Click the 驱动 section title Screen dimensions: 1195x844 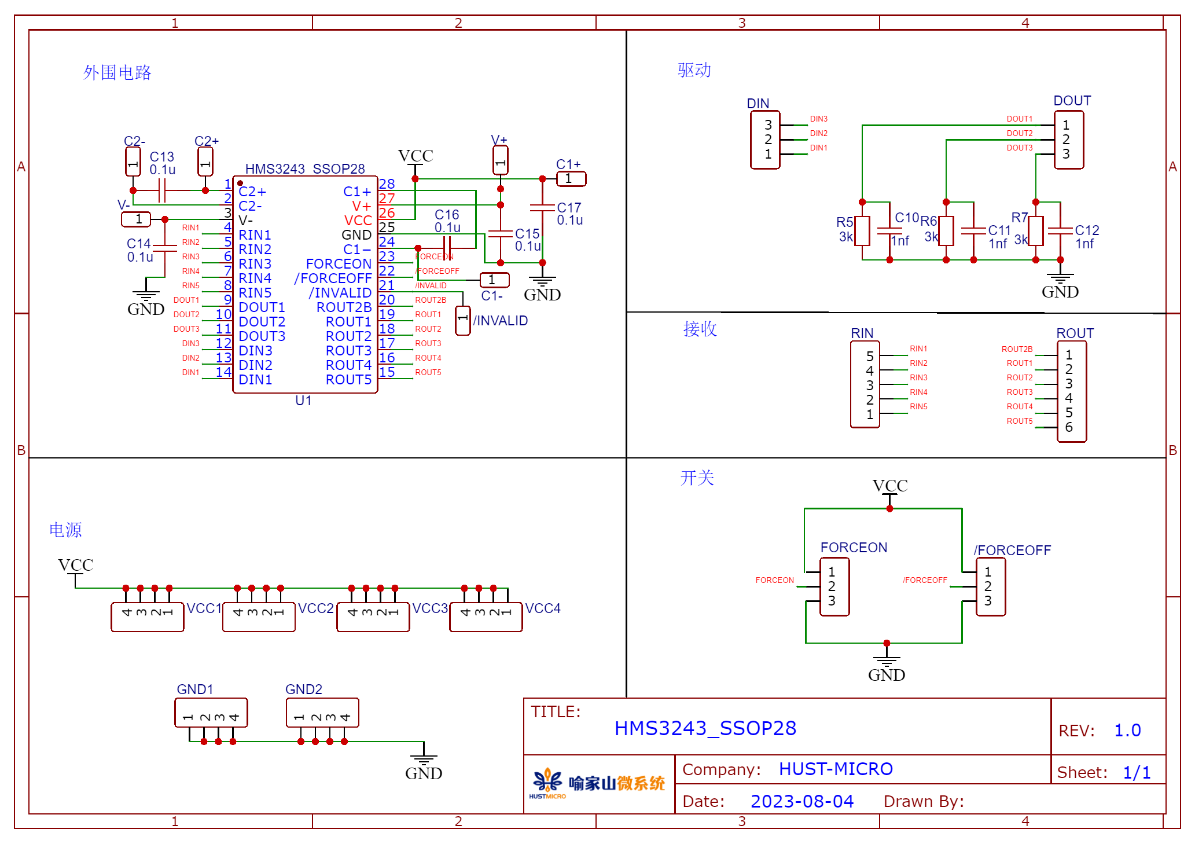[x=694, y=70]
